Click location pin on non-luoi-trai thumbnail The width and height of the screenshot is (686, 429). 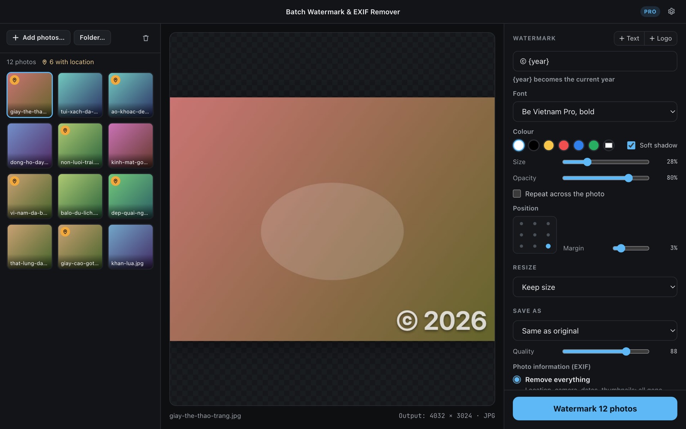65,130
